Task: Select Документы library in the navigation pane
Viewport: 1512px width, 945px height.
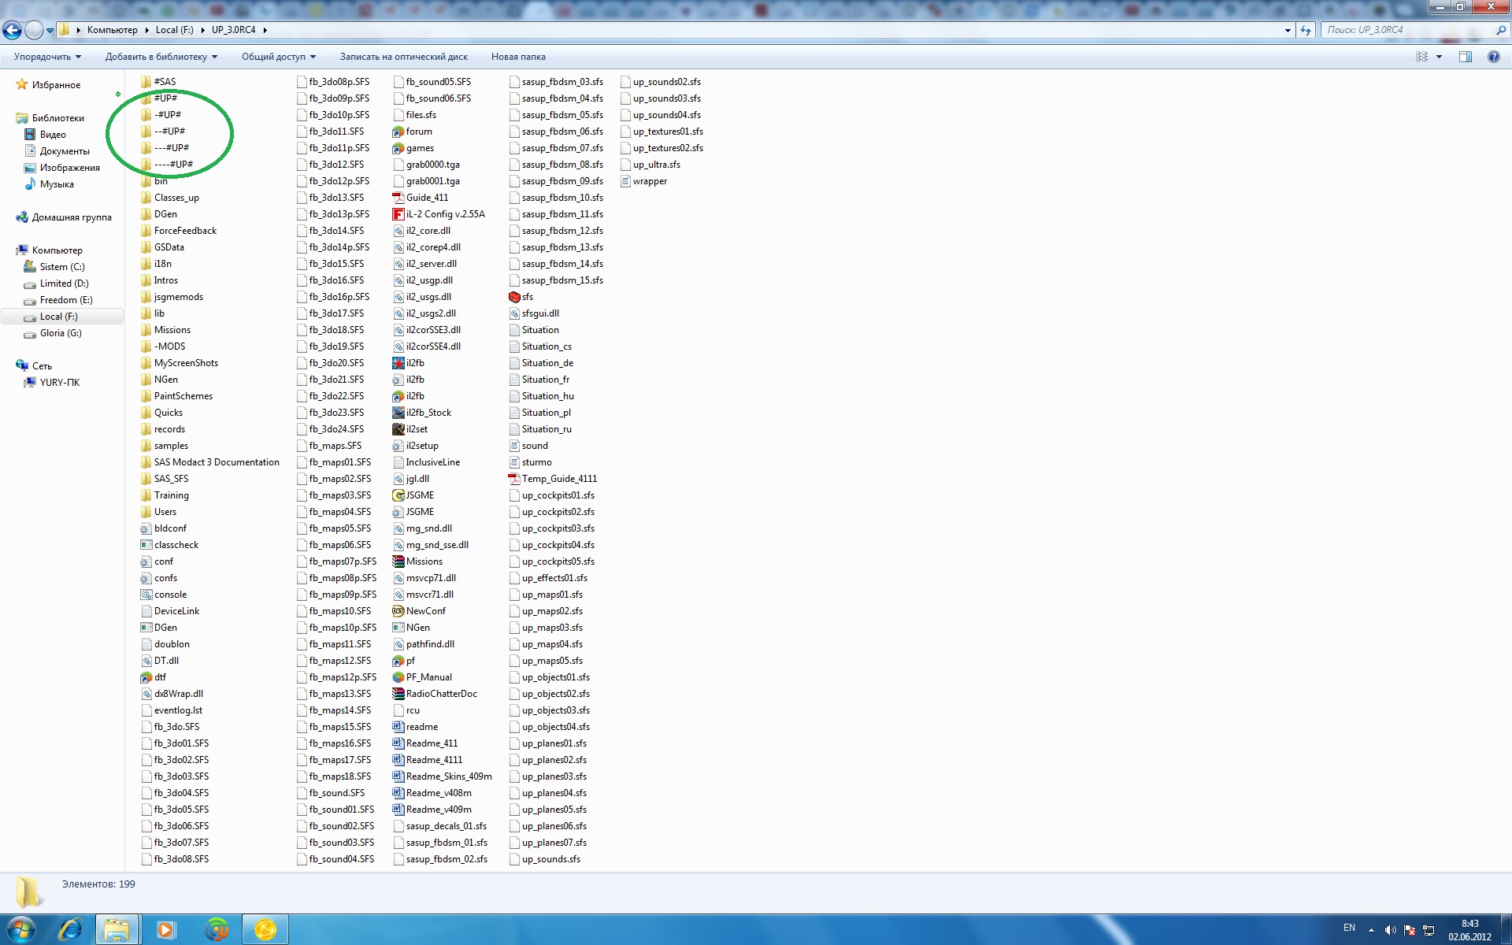Action: pos(65,151)
